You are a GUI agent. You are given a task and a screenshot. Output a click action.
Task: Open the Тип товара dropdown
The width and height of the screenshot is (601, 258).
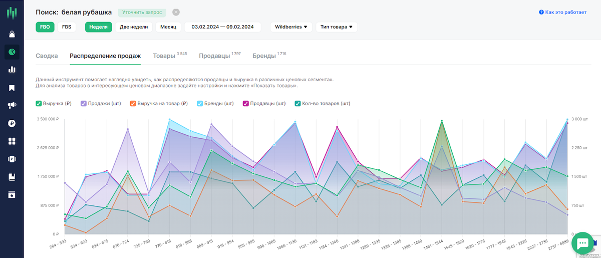coord(337,27)
